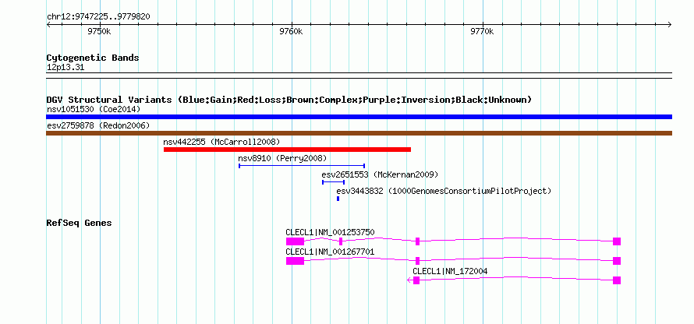Click the arrowhead end of NM_172004 transcript
The width and height of the screenshot is (694, 324).
point(409,280)
